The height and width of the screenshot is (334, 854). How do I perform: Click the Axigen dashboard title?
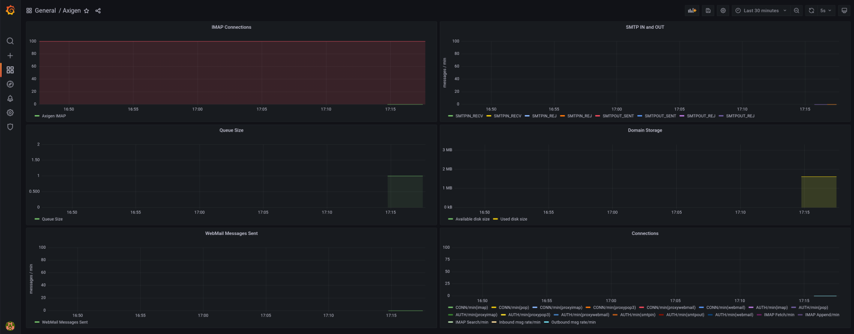[72, 11]
